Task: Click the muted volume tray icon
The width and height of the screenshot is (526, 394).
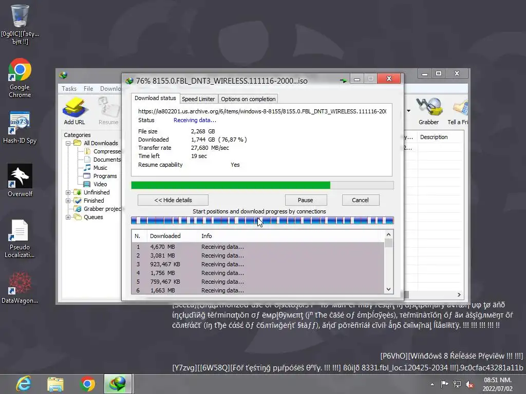Action: (469, 384)
